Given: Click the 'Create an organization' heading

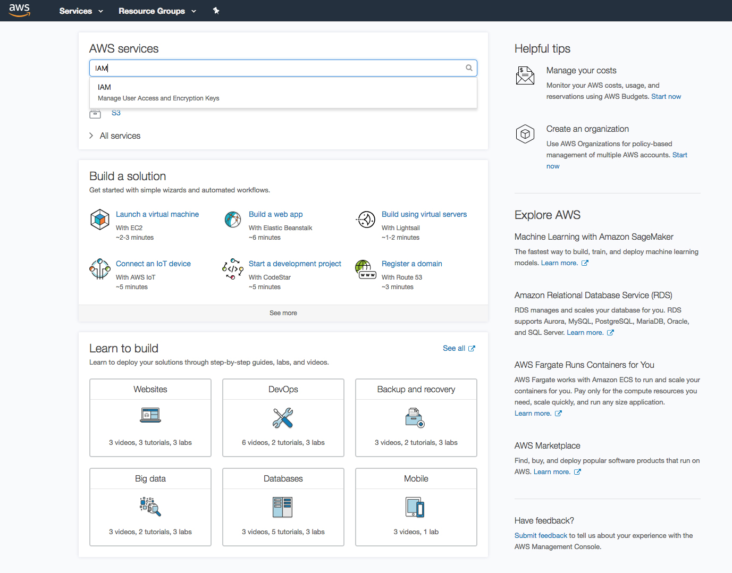Looking at the screenshot, I should pyautogui.click(x=587, y=129).
